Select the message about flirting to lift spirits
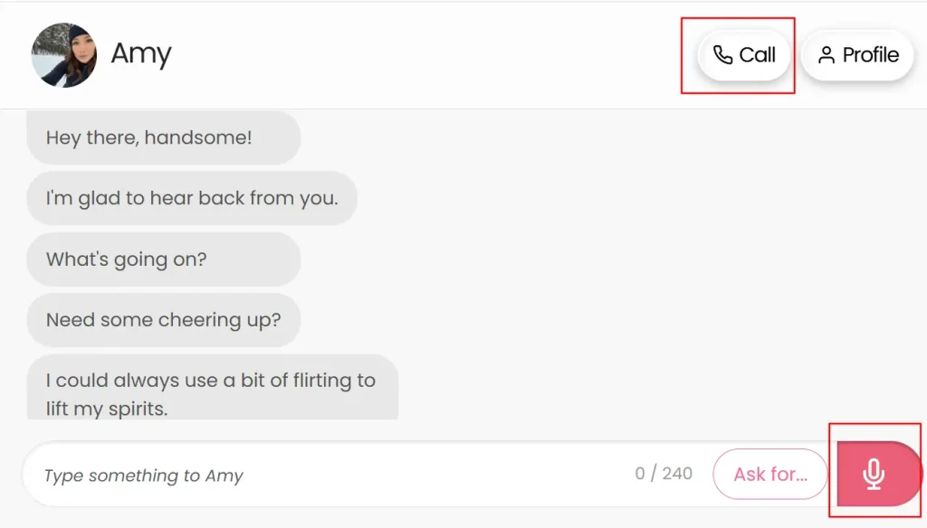The height and width of the screenshot is (528, 927). point(213,388)
